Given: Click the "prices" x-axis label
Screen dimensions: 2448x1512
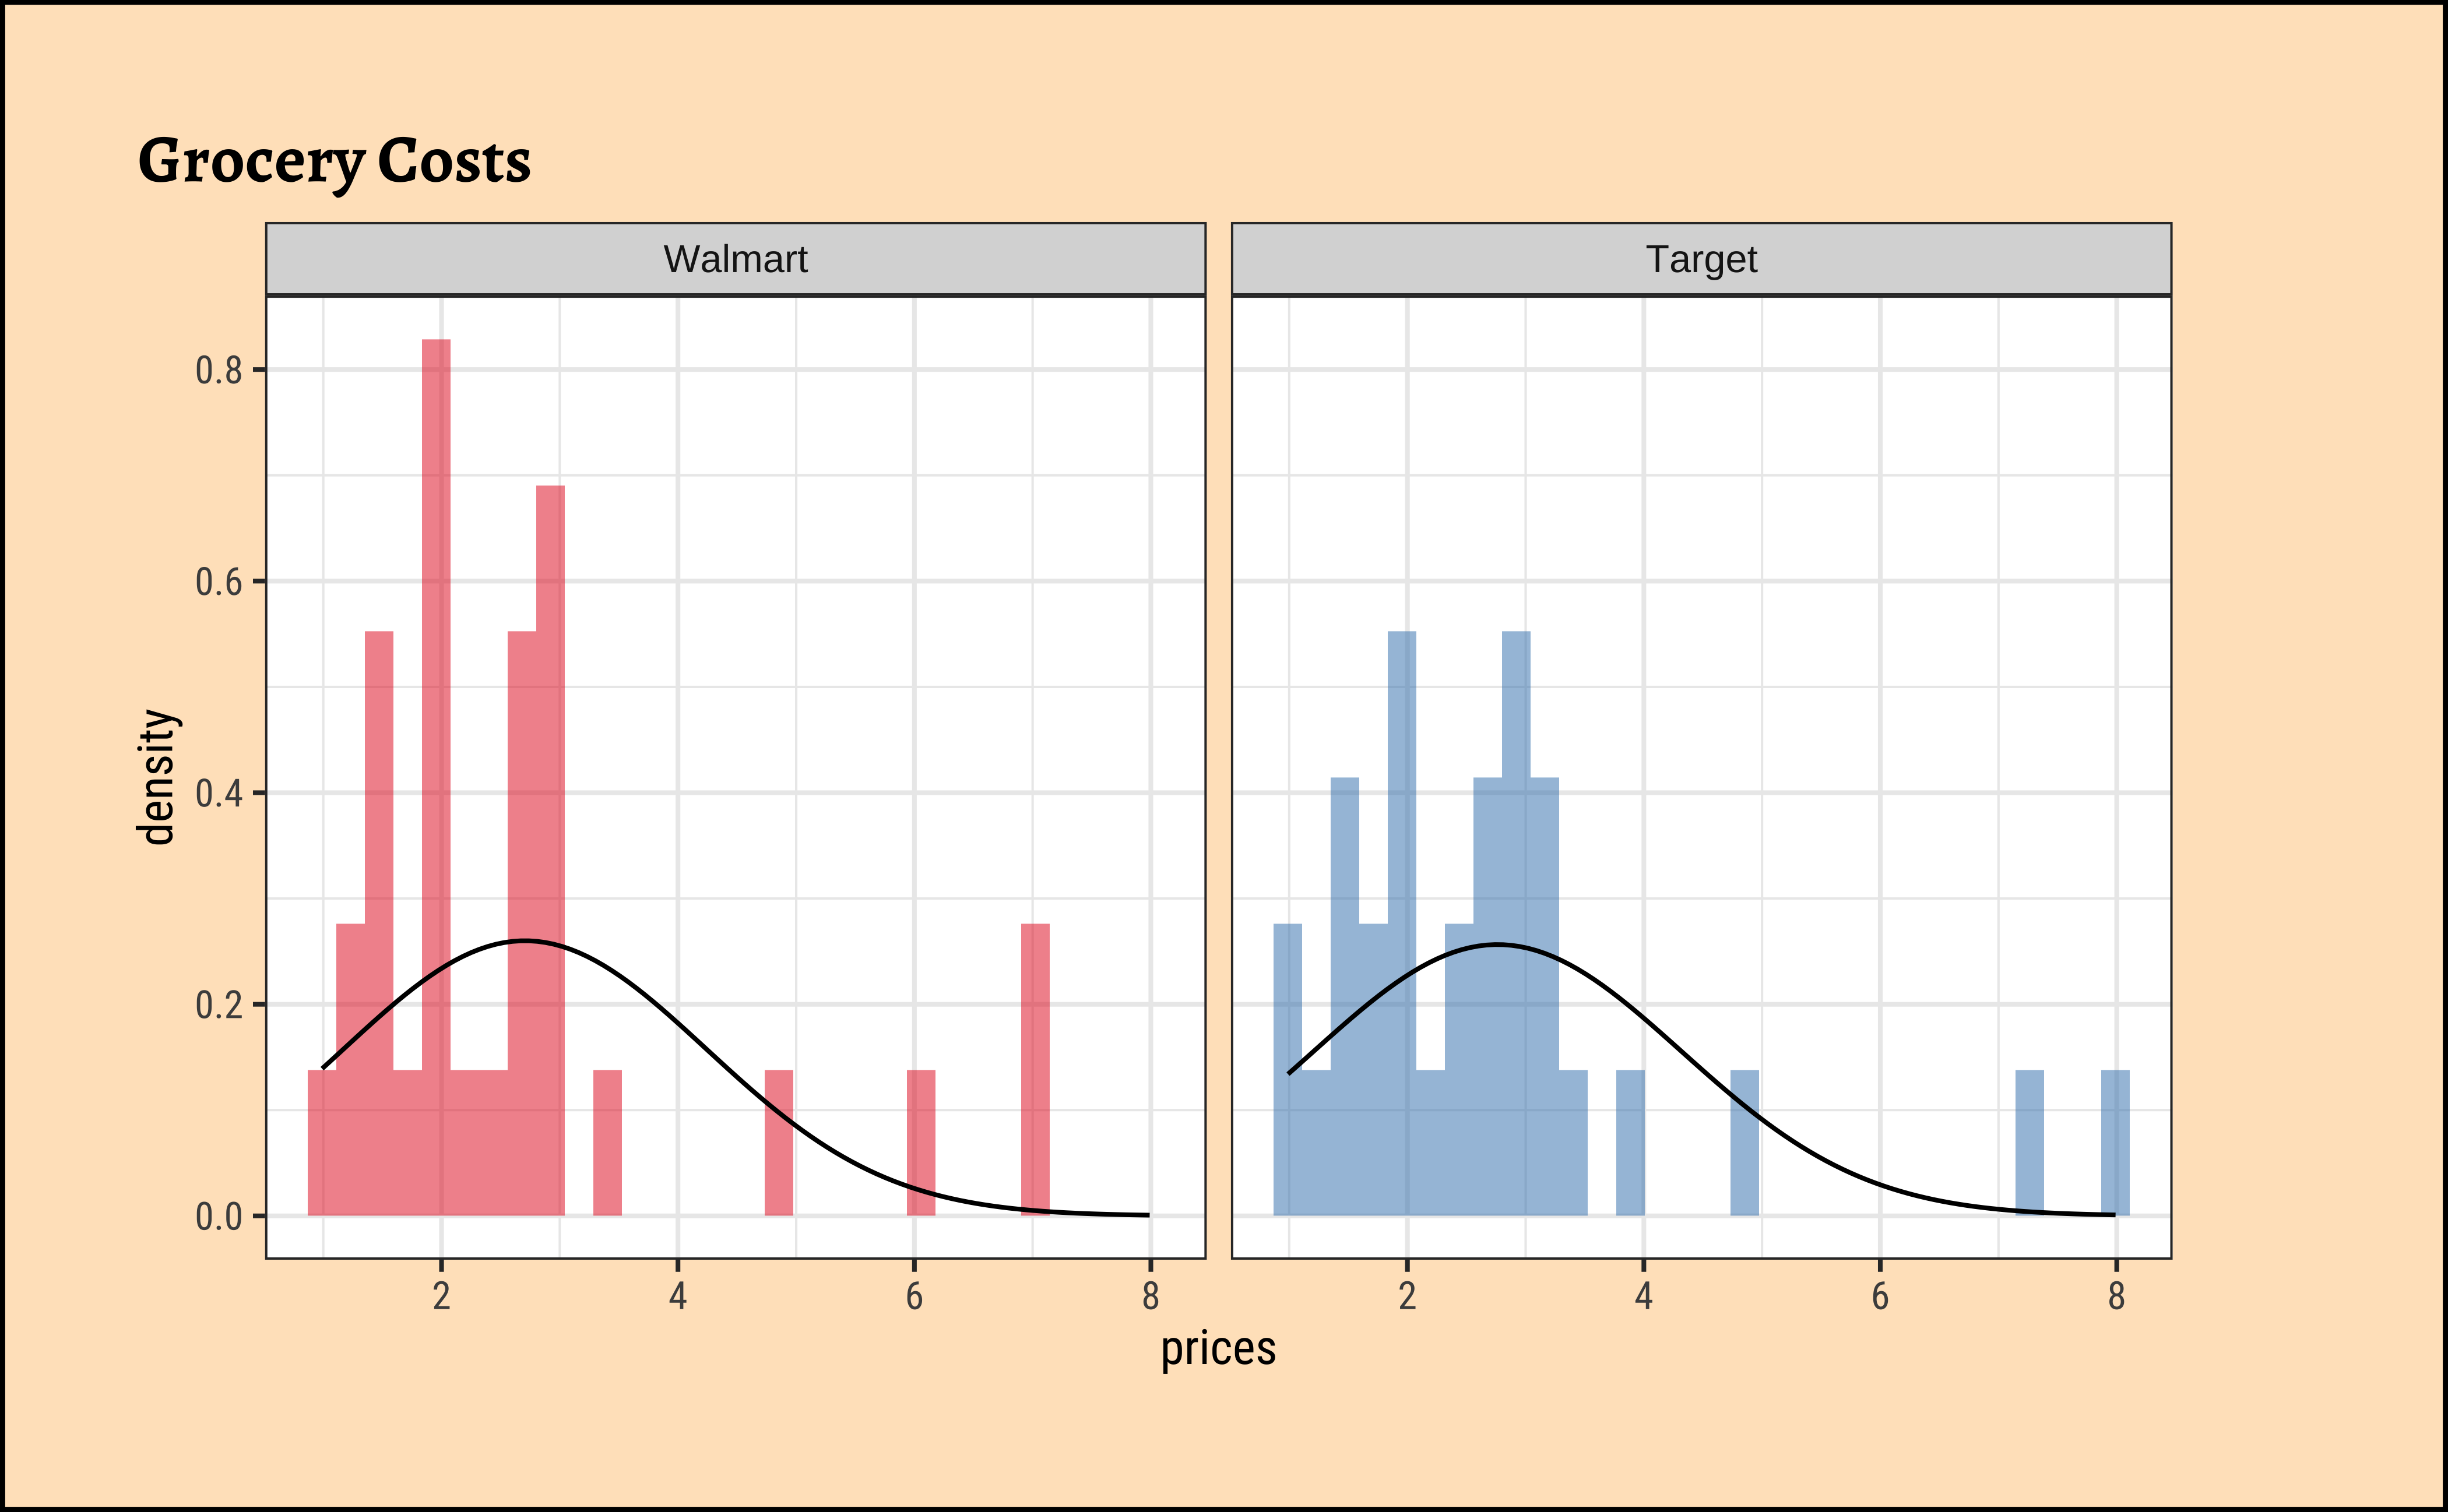Looking at the screenshot, I should [x=1218, y=1349].
